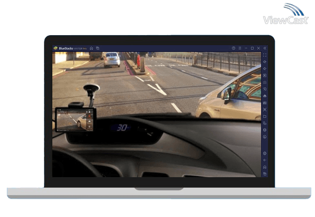315x217 pixels.
Task: Click the BlueStacks logo in the title bar
Action: [x=55, y=48]
